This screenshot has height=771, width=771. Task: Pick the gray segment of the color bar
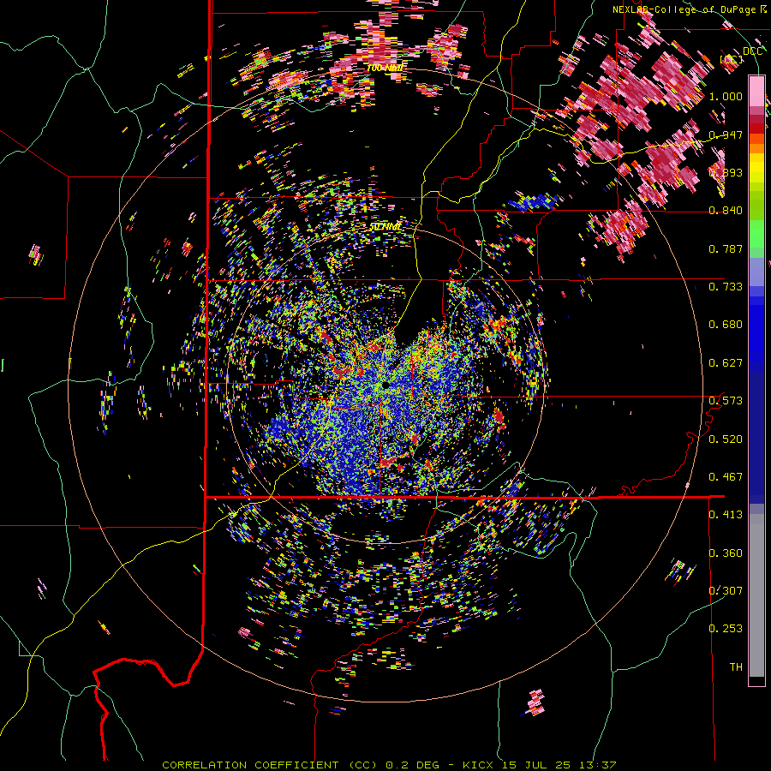(756, 595)
